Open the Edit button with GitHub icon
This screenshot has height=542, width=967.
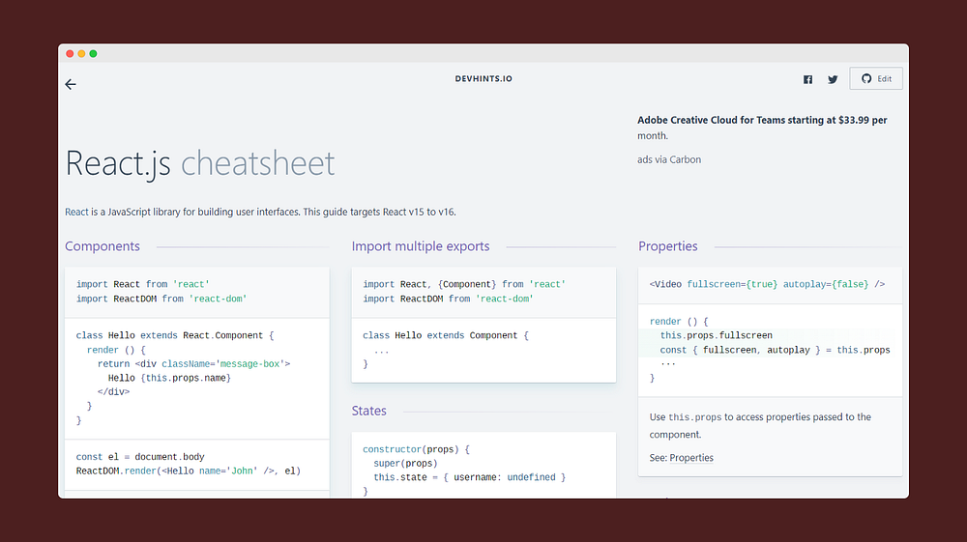[875, 78]
